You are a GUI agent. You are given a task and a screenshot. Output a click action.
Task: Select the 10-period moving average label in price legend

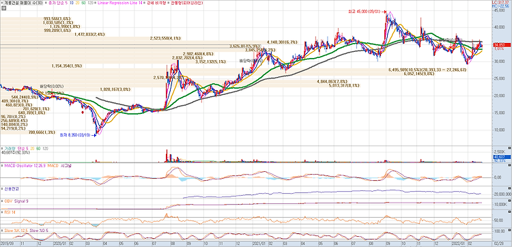[x=72, y=3]
